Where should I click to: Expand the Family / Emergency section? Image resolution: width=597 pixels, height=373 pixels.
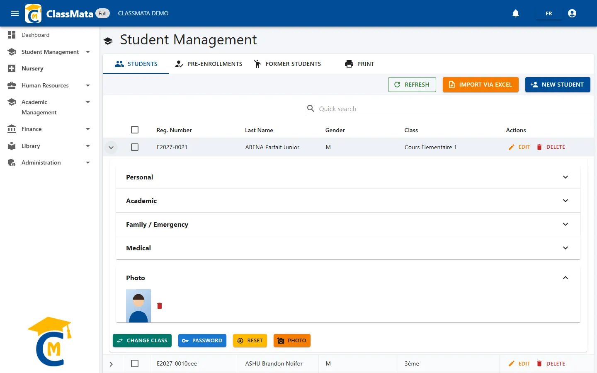[x=348, y=224]
